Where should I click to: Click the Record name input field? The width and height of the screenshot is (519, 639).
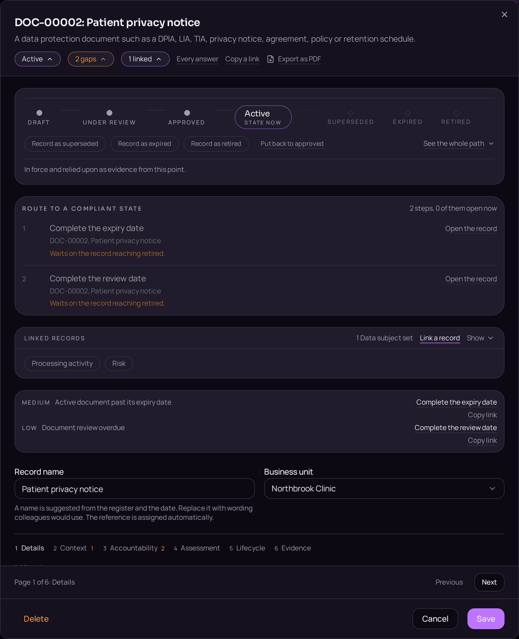[135, 489]
